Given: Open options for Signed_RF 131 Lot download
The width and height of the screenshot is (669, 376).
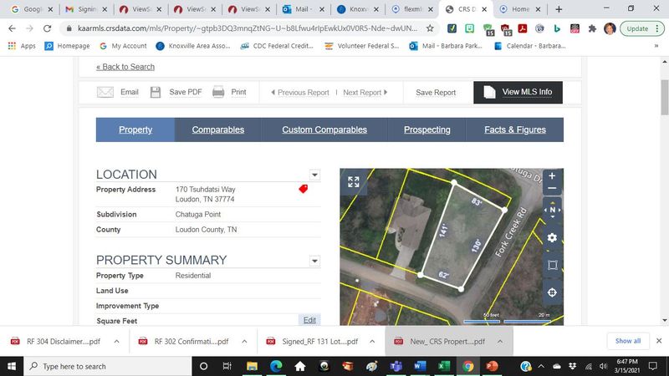Looking at the screenshot, I should 372,342.
